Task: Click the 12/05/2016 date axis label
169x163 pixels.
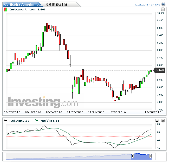Action: pyautogui.click(x=118, y=112)
